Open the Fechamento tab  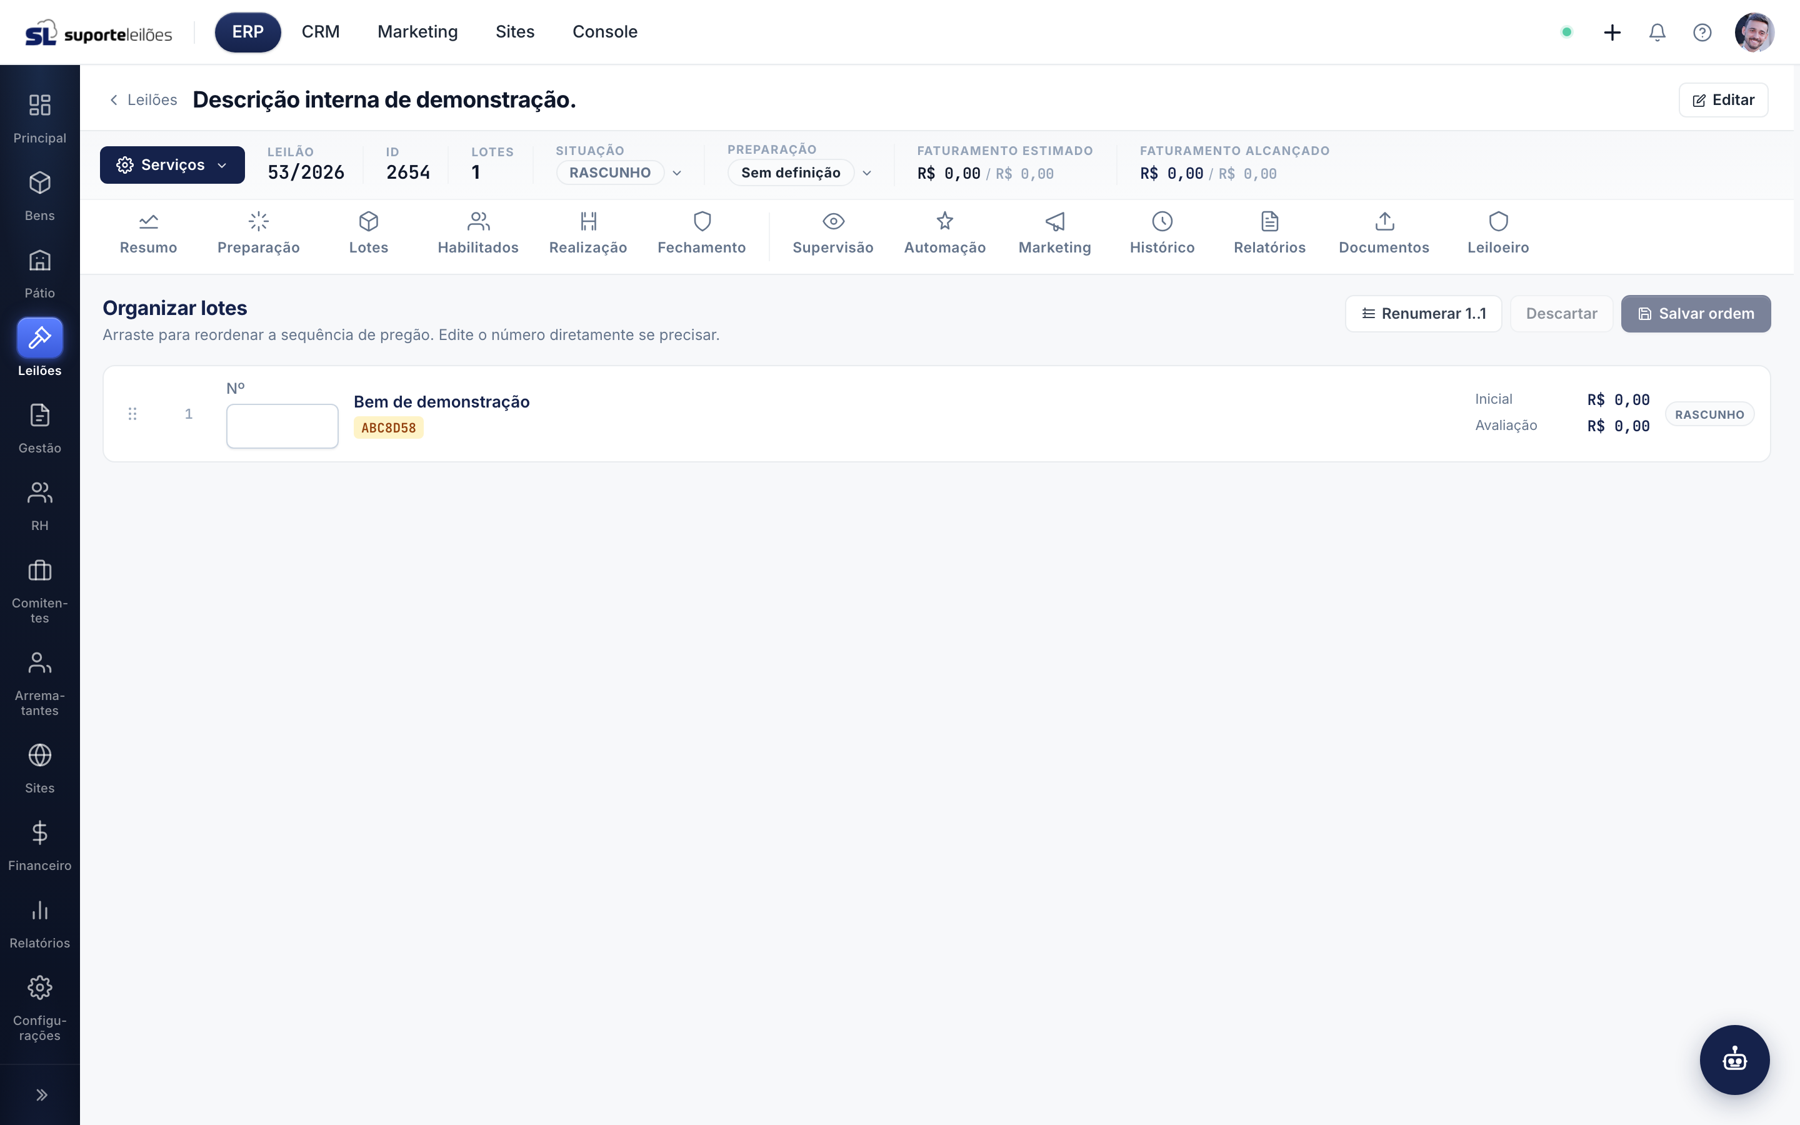701,234
